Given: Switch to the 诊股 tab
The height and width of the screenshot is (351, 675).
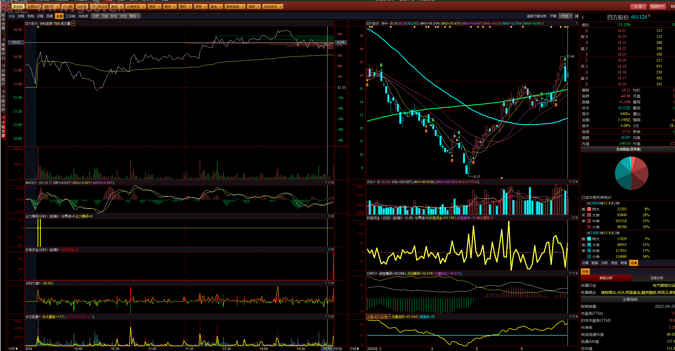Looking at the screenshot, I should (x=21, y=16).
